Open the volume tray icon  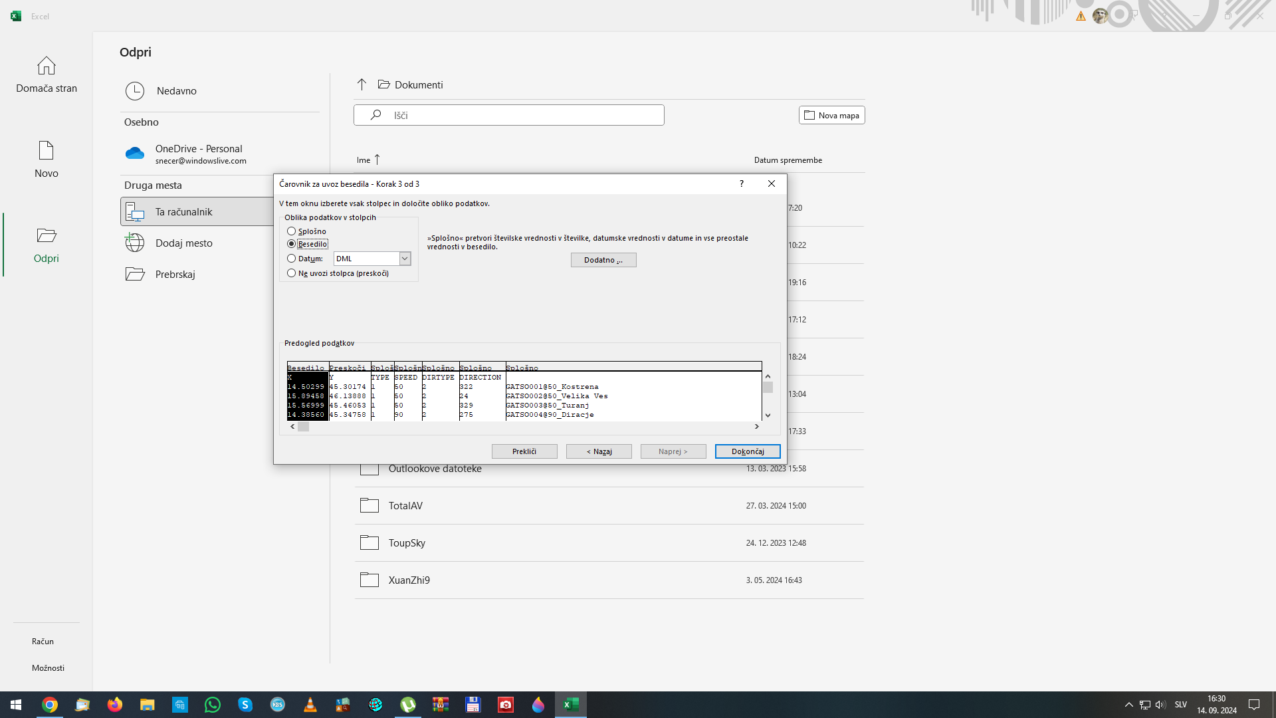[x=1160, y=705]
